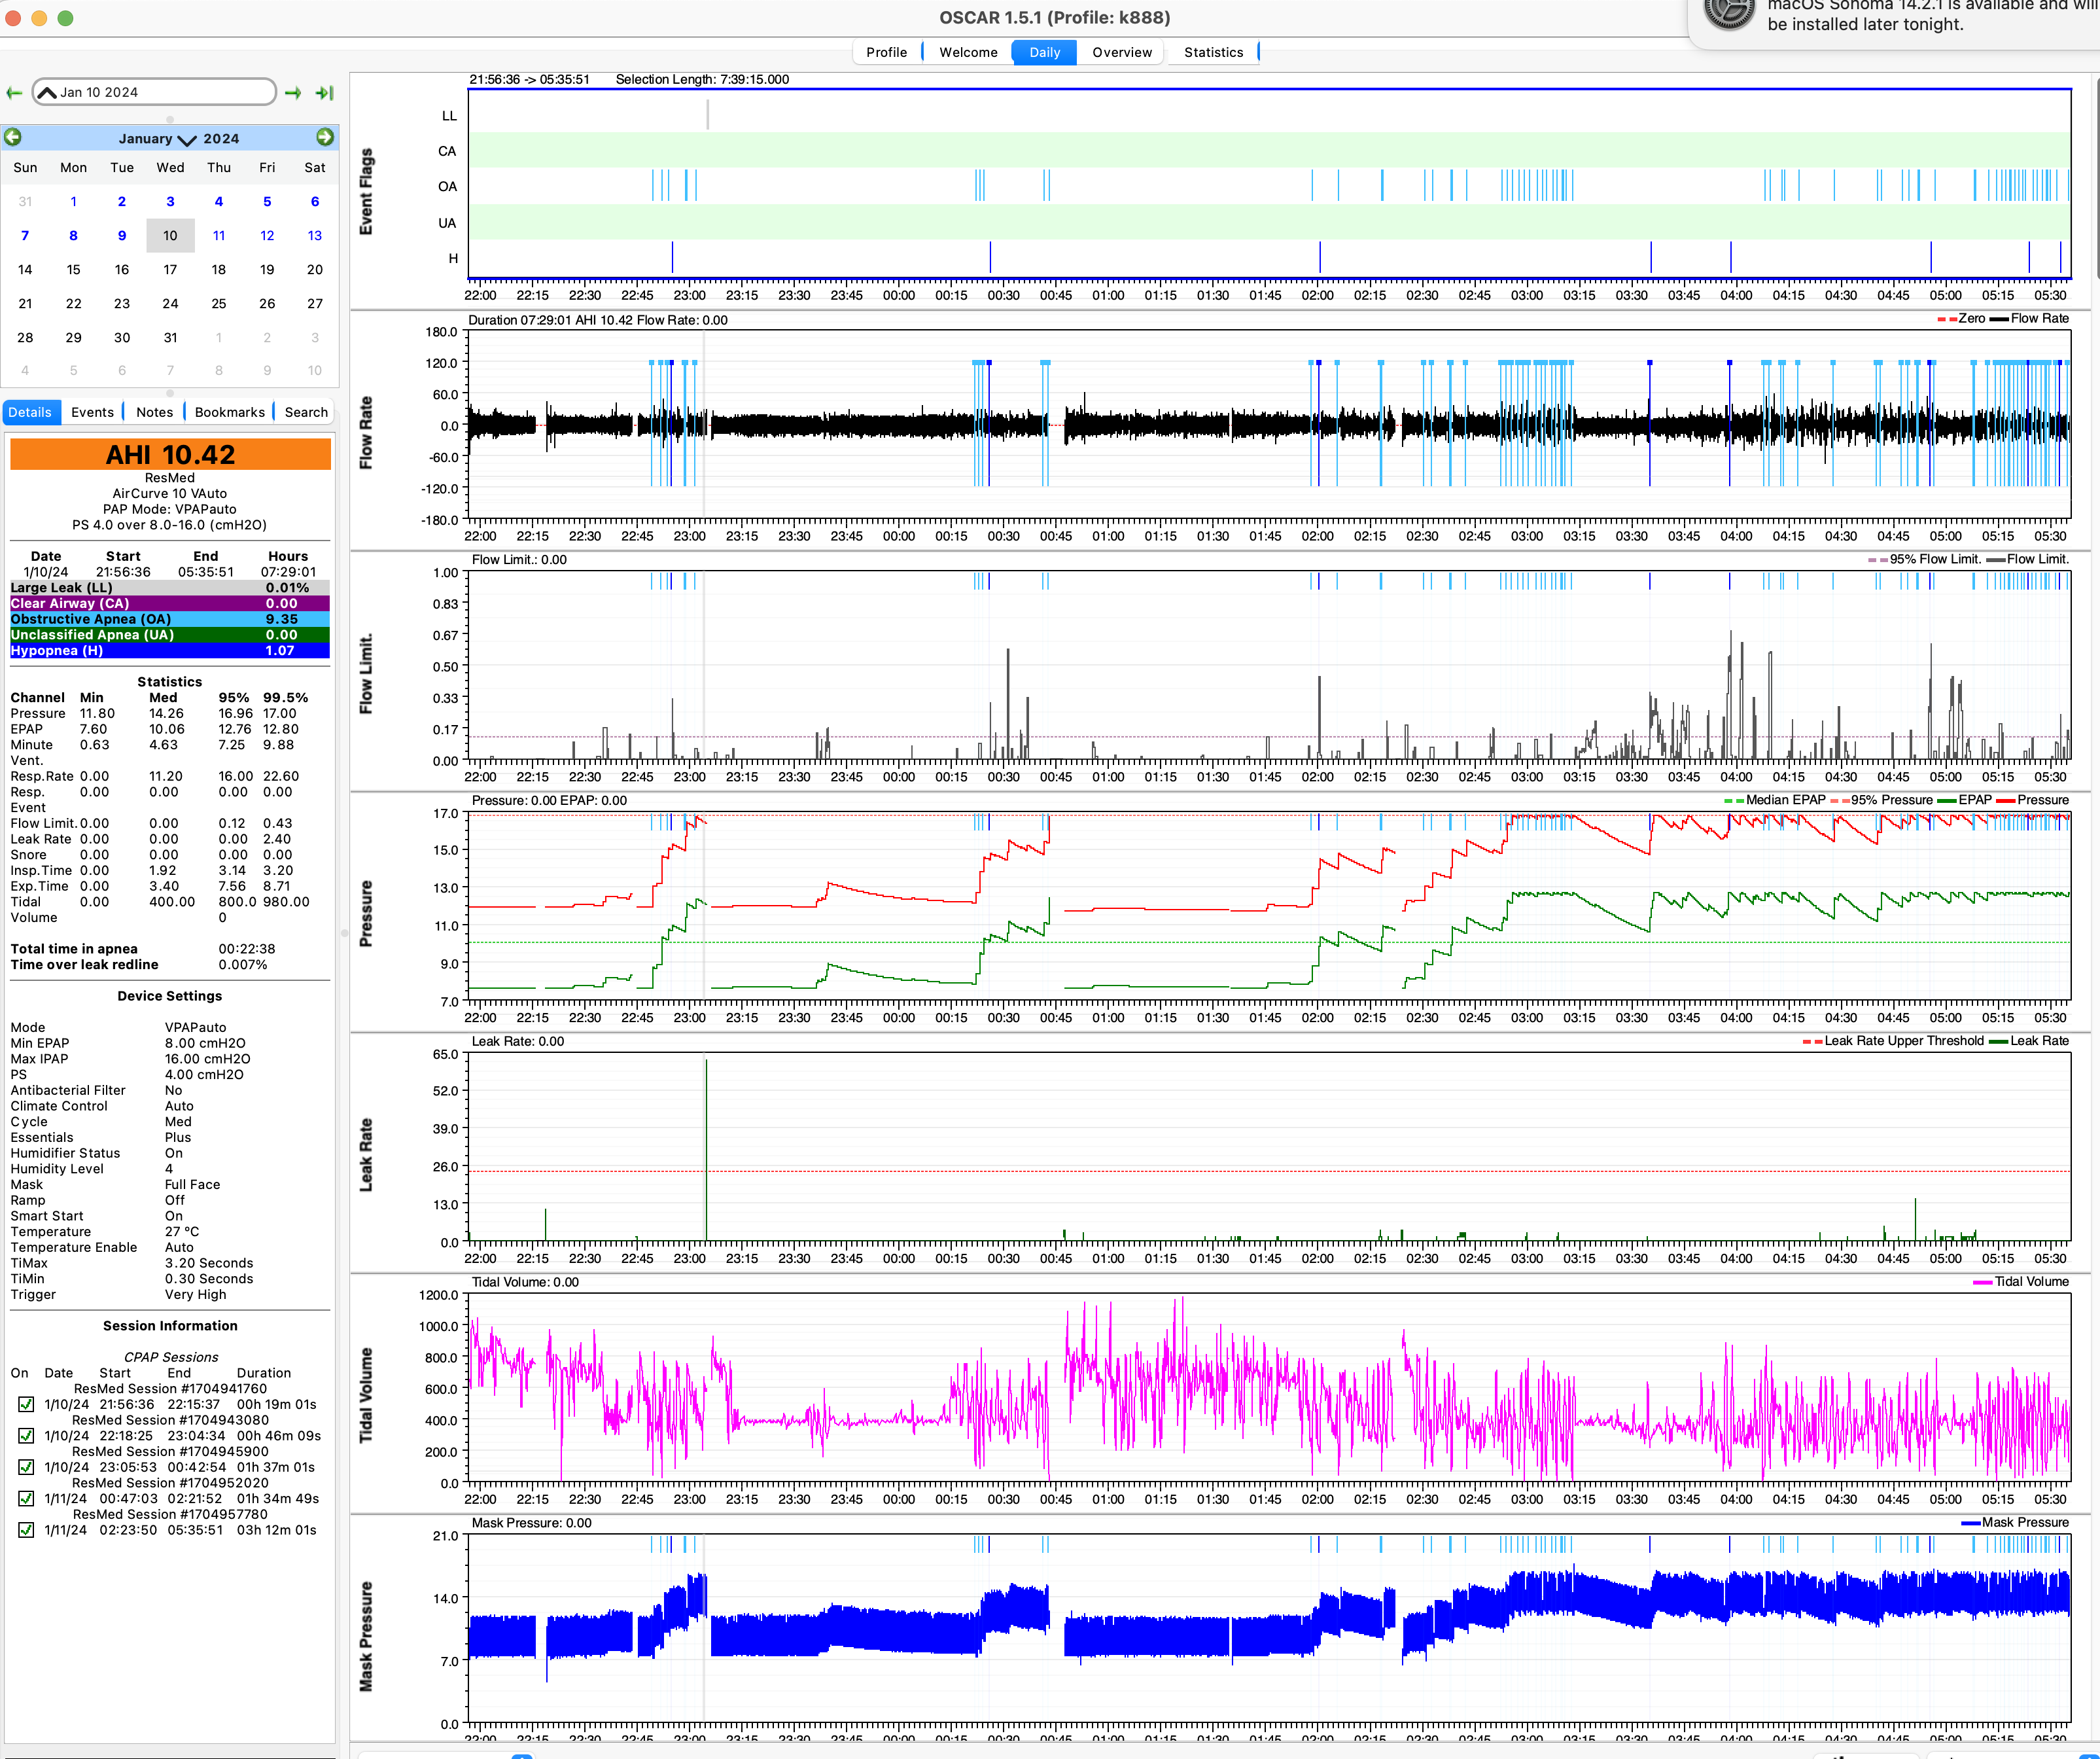Click the 95% Flow Limit. legend entry

[1924, 560]
